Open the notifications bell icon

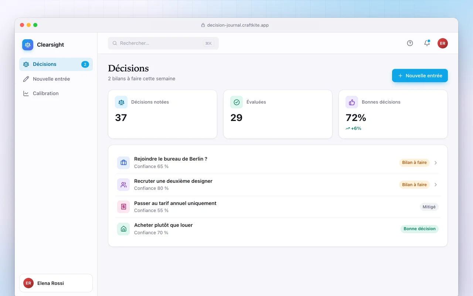point(427,43)
